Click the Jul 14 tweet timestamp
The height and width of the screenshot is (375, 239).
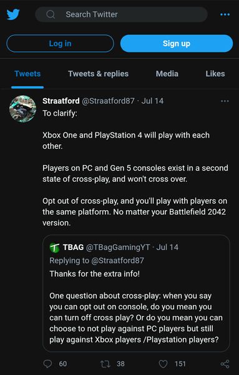coord(152,101)
